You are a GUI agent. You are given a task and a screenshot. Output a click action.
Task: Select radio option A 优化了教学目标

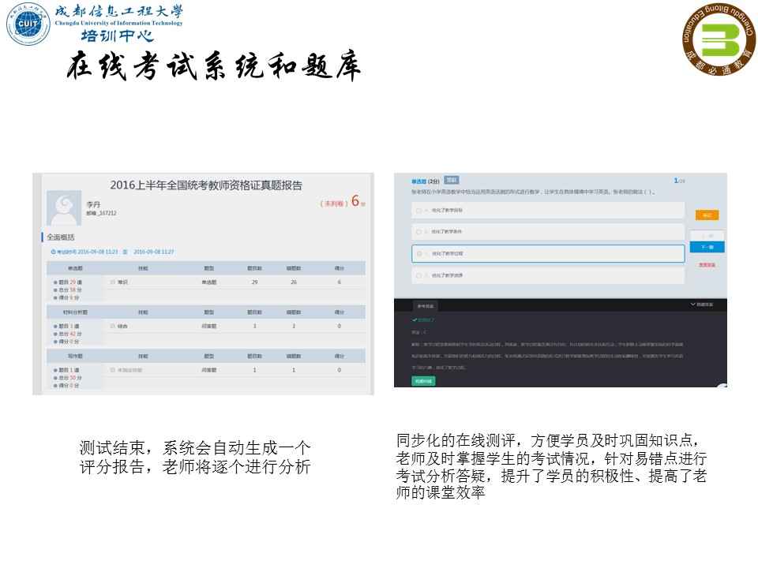point(418,211)
